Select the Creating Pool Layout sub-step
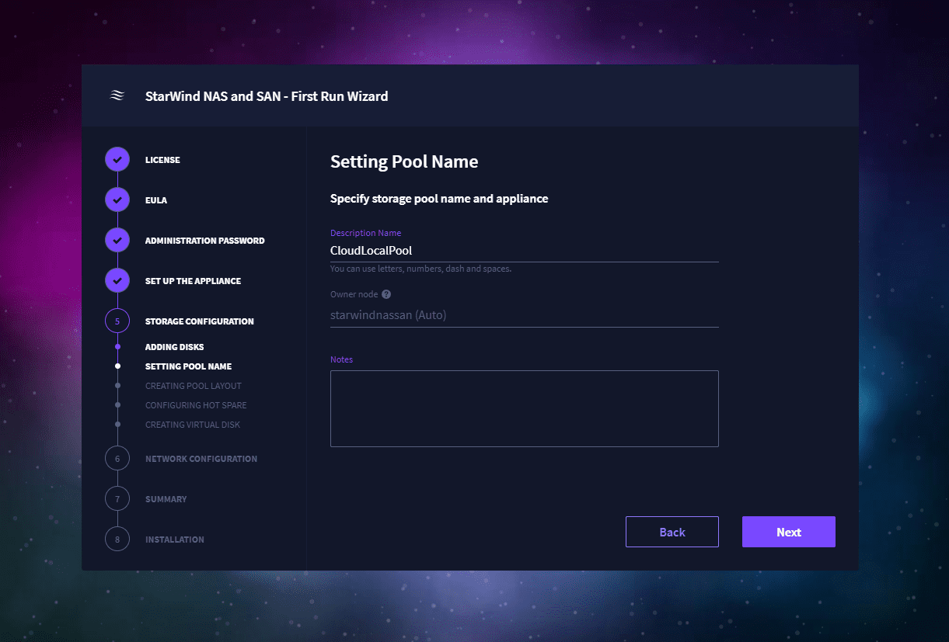 [194, 386]
